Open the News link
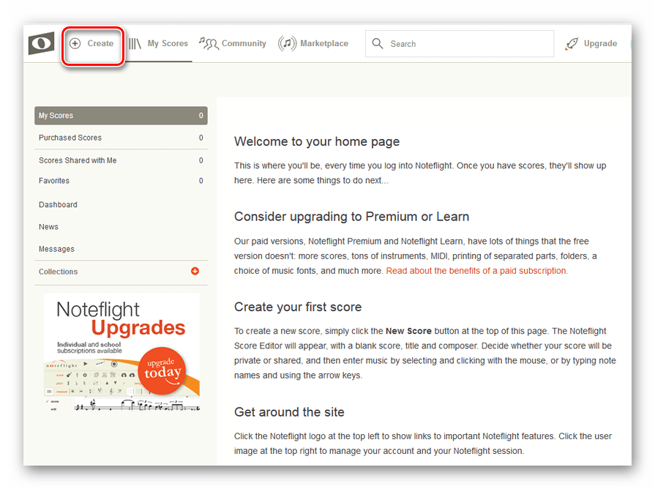Image resolution: width=655 pixels, height=489 pixels. (48, 227)
